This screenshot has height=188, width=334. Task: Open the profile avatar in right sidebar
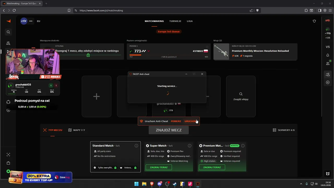coord(327,20)
